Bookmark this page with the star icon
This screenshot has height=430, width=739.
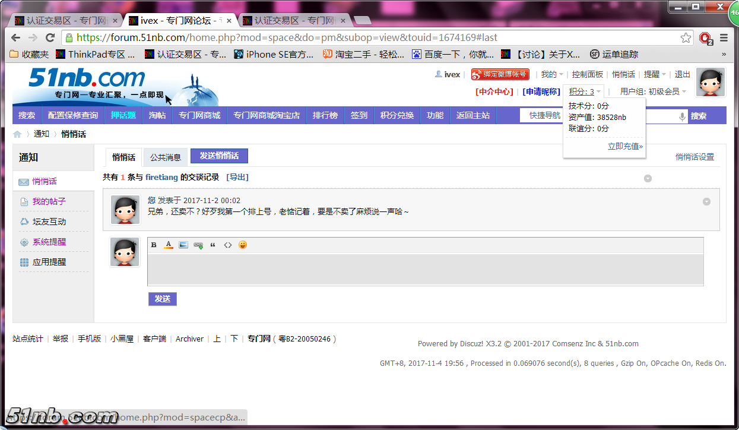click(x=686, y=37)
